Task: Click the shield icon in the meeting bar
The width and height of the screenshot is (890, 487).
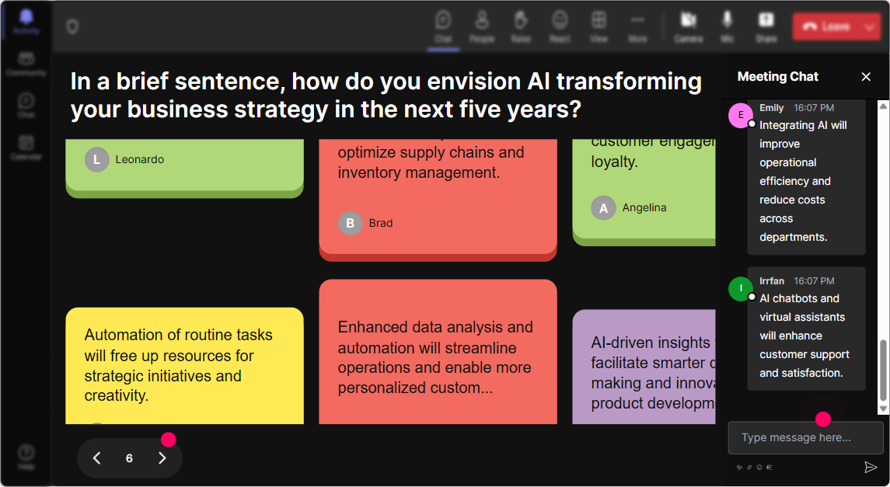Action: point(72,26)
